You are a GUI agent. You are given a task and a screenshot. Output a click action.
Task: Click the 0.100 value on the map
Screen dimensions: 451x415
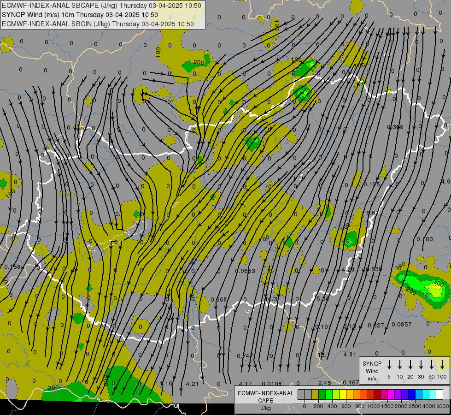click(425, 239)
